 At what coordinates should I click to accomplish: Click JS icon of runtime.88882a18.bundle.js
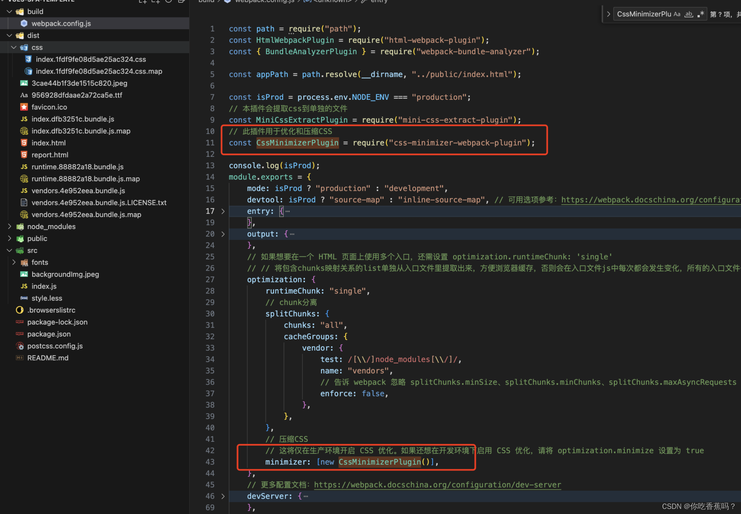(x=24, y=167)
